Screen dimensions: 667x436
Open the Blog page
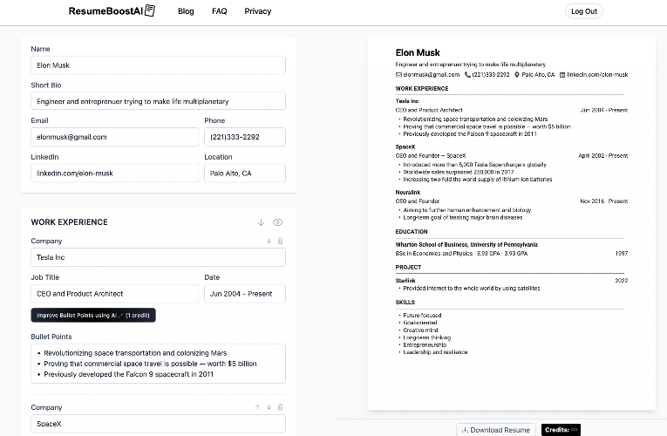[x=186, y=11]
